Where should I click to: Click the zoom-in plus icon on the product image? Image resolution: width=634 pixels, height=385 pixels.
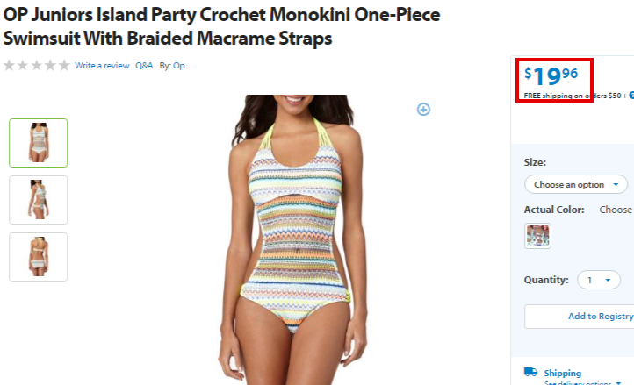[423, 109]
